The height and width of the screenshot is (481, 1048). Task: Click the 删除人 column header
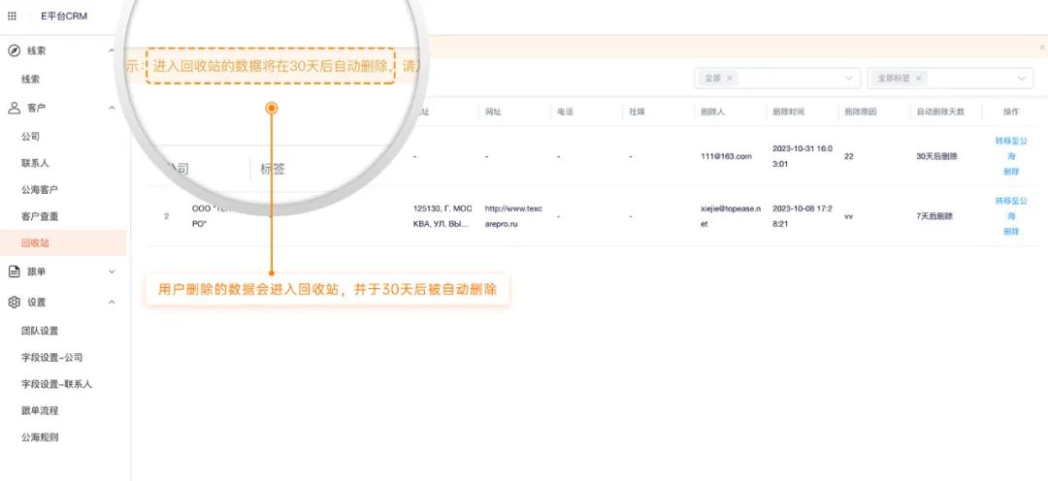pos(712,112)
